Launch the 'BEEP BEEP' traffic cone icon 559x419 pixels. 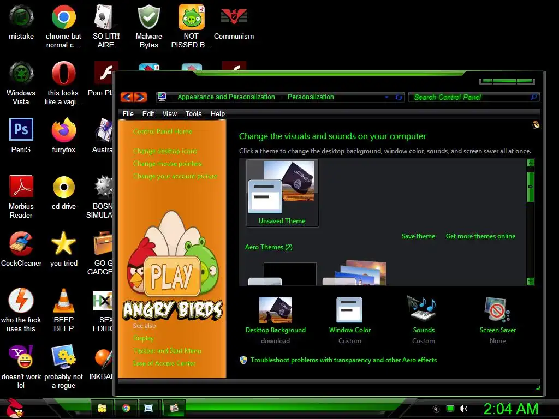click(64, 310)
